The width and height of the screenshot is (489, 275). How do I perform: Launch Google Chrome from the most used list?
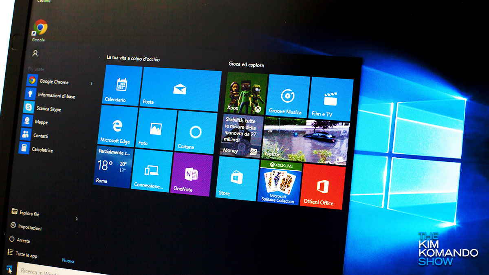[x=48, y=81]
